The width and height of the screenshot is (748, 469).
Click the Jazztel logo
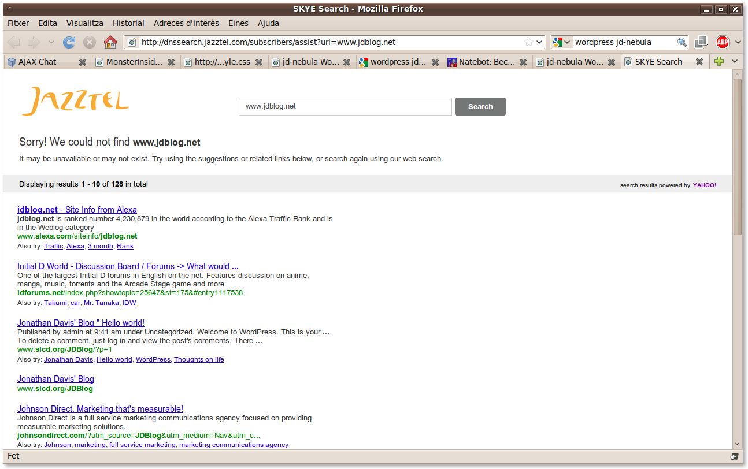click(75, 100)
